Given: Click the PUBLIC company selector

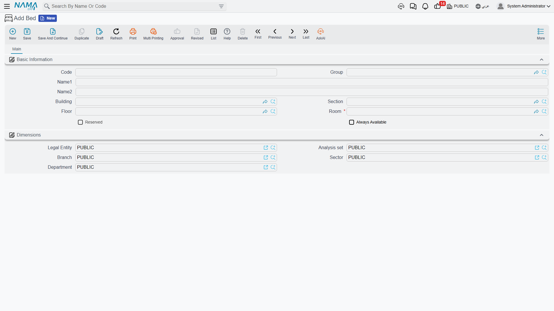Looking at the screenshot, I should [458, 6].
